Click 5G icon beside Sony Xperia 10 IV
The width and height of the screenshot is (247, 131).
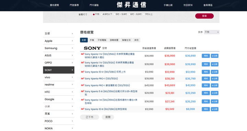[x=83, y=72]
